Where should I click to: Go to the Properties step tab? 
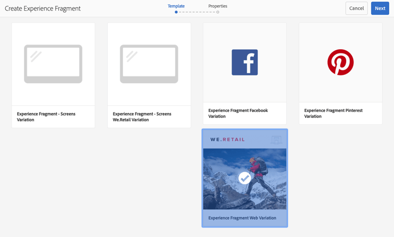217,6
